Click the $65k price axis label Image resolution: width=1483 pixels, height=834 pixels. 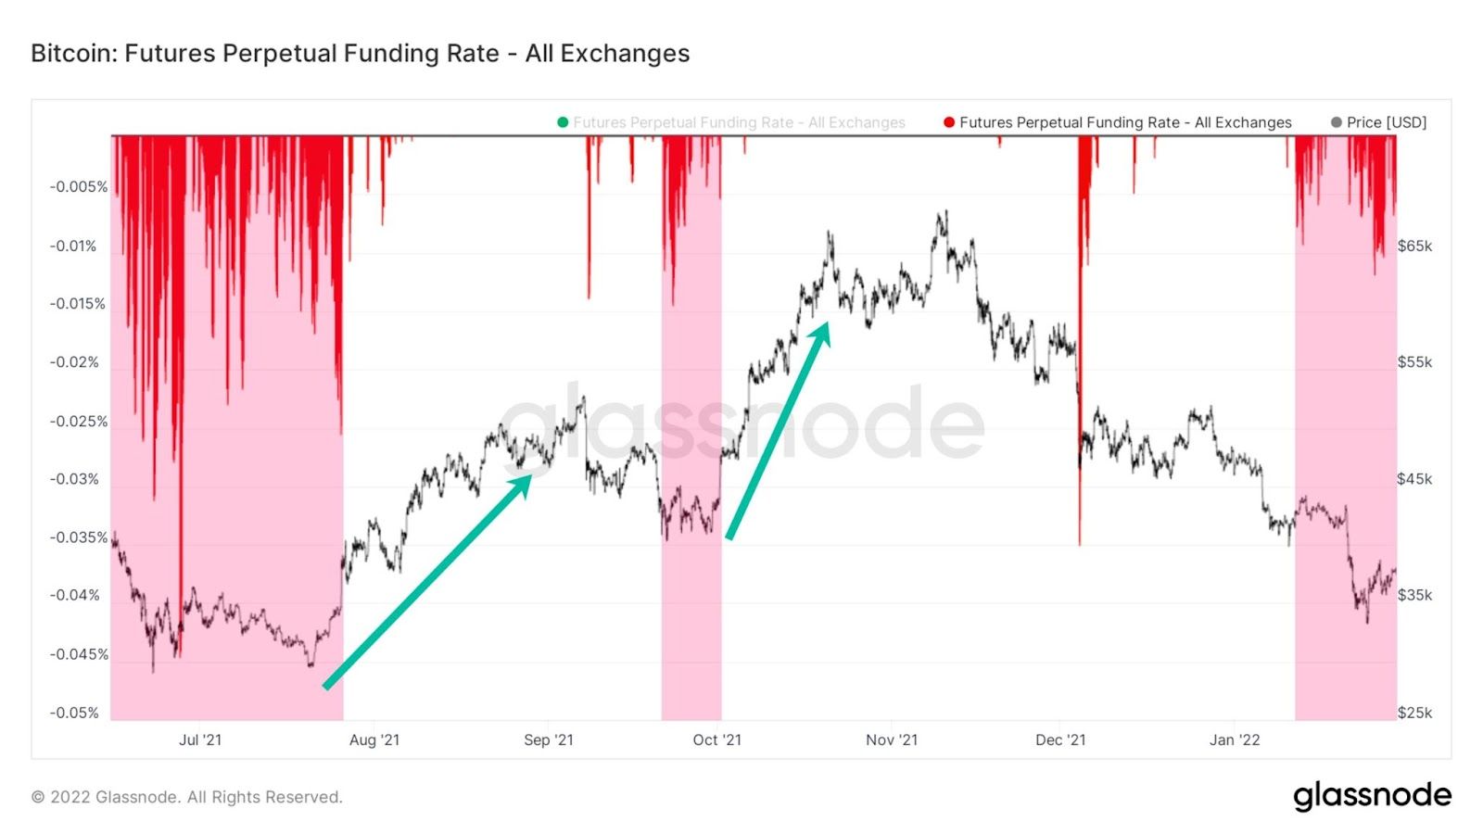tap(1414, 246)
